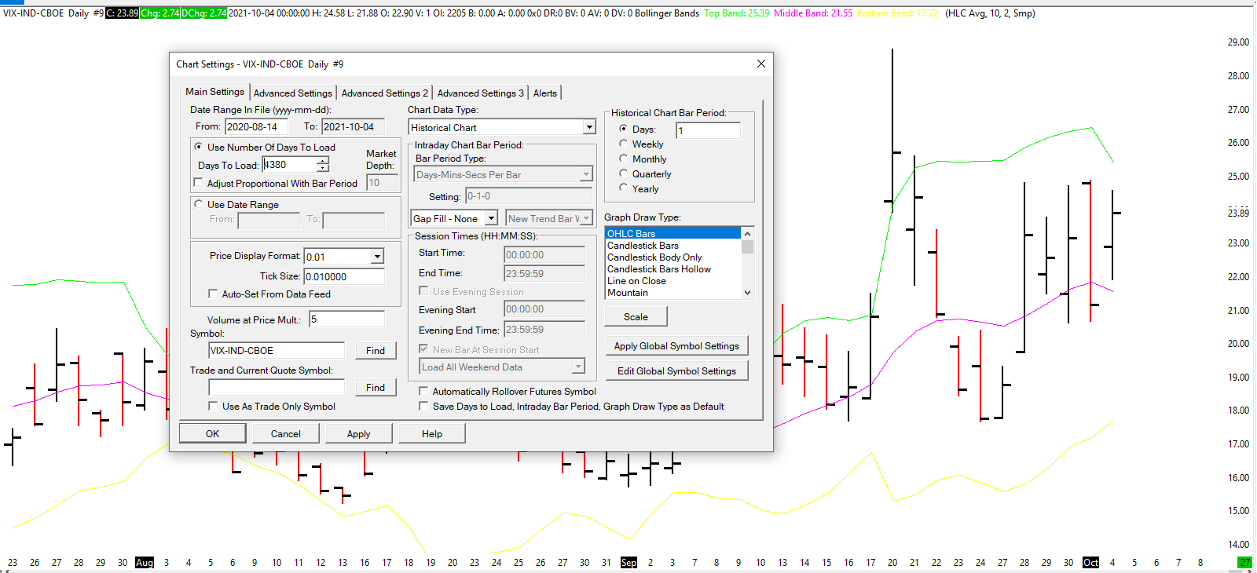Click Middle Band 21.55 label

click(813, 13)
